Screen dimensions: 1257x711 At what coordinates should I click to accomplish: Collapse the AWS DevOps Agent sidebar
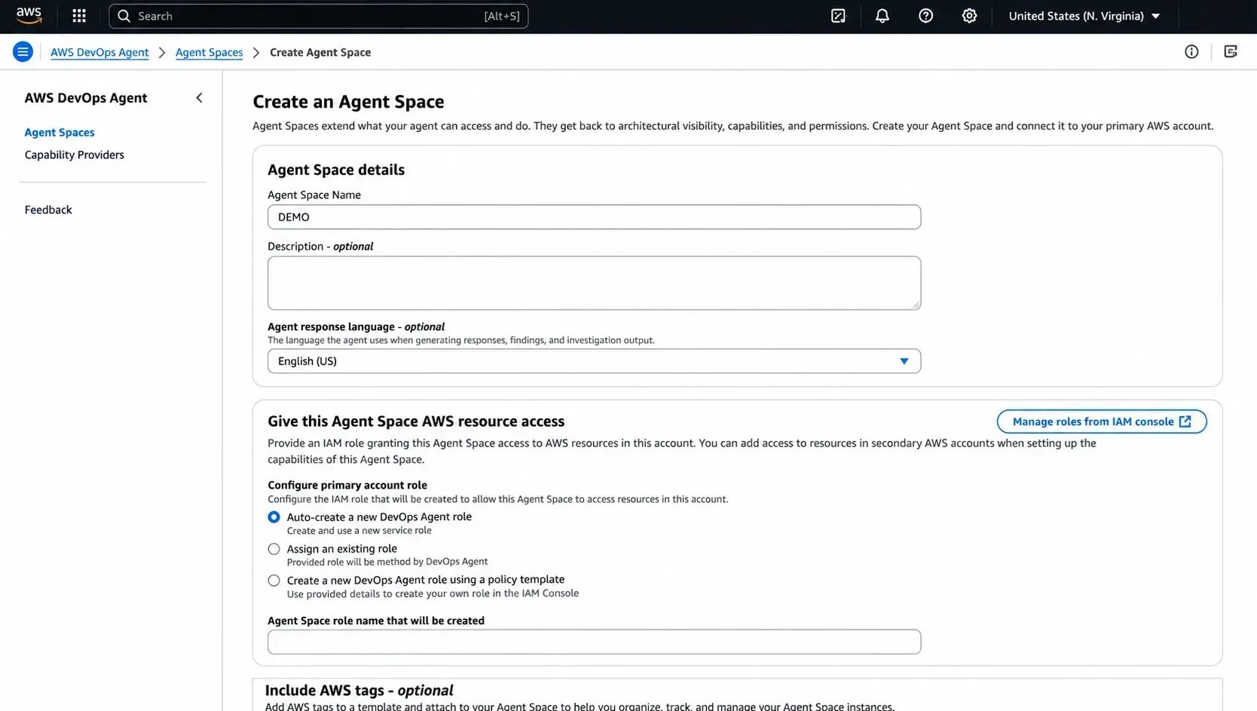point(199,98)
